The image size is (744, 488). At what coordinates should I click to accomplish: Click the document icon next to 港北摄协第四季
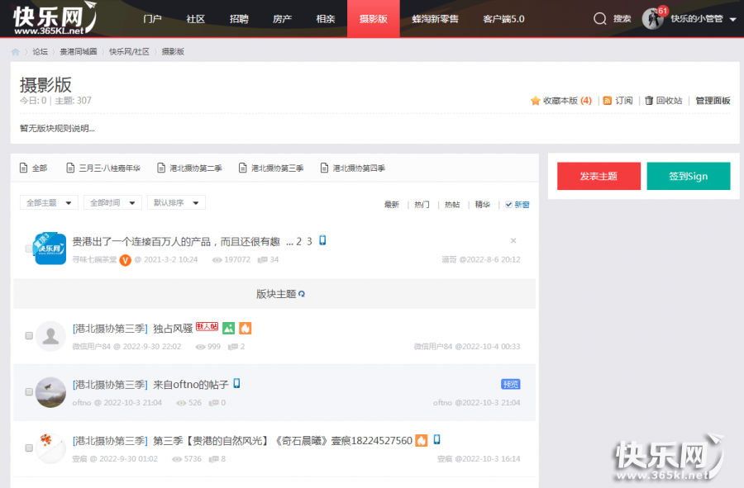[x=325, y=168]
